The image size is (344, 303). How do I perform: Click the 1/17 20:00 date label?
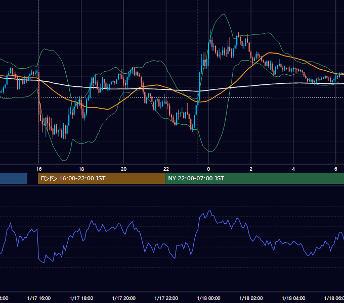coord(124,298)
